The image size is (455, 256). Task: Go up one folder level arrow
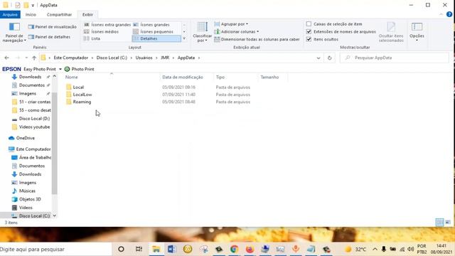(34, 58)
